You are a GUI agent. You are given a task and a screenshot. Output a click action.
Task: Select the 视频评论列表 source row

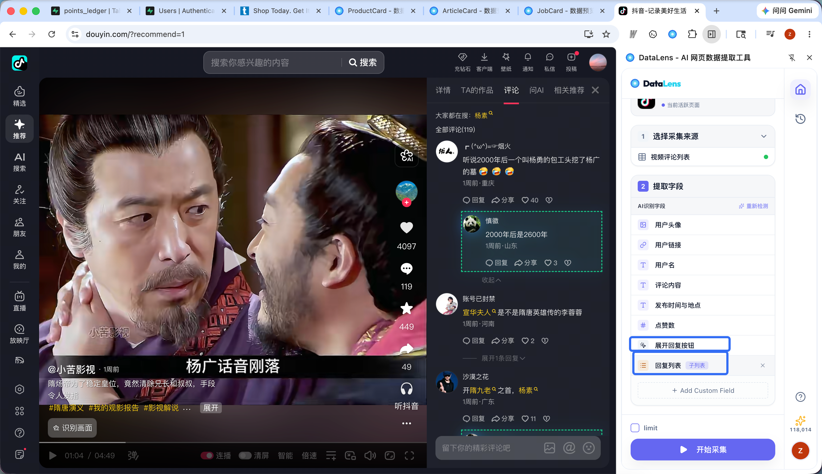tap(702, 157)
